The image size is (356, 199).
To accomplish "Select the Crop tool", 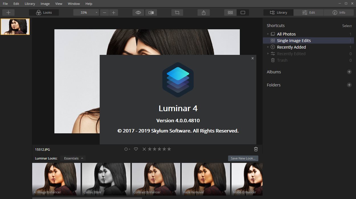I will pos(177,13).
